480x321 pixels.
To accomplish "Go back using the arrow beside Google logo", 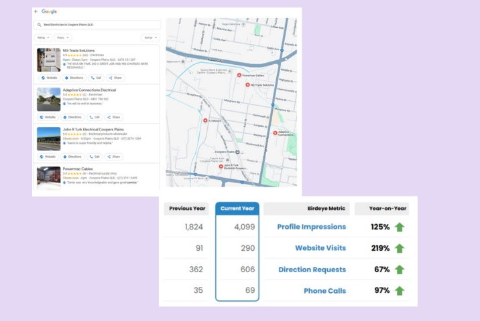I will [x=36, y=11].
